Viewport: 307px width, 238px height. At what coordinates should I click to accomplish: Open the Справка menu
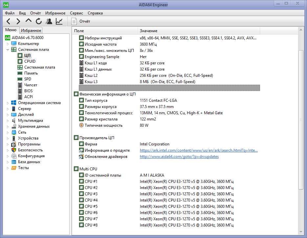95,13
